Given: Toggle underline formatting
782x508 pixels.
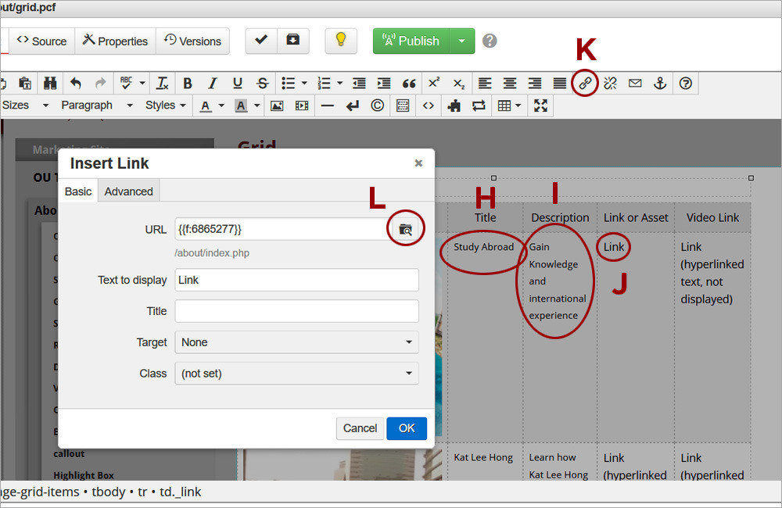Looking at the screenshot, I should (x=238, y=84).
